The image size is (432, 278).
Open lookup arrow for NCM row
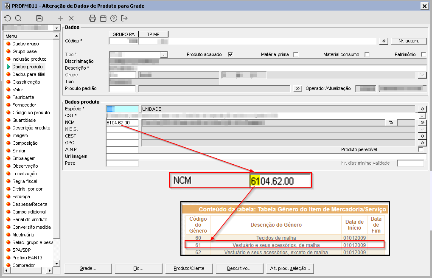[x=422, y=122]
